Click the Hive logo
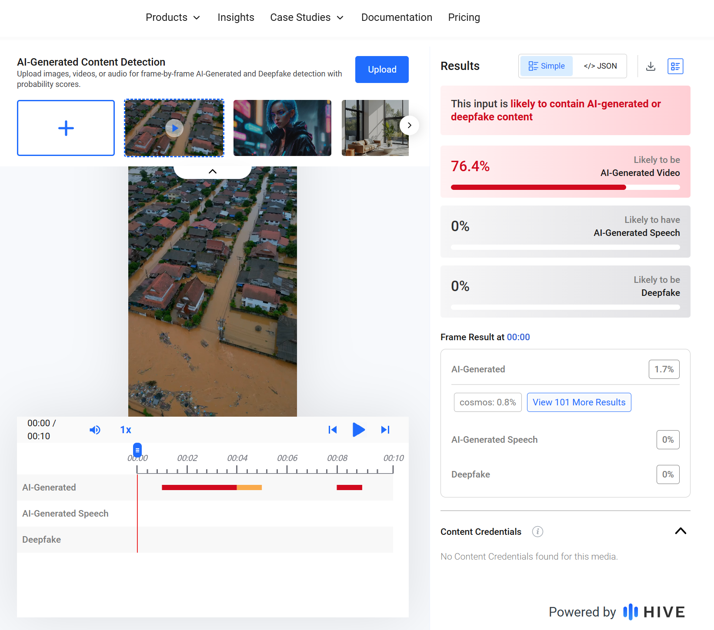 pos(654,612)
